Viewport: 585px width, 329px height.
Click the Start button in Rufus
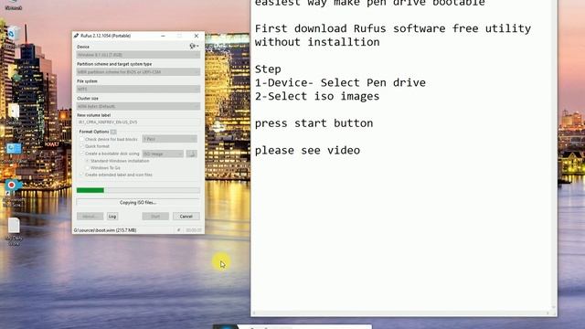pyautogui.click(x=155, y=217)
